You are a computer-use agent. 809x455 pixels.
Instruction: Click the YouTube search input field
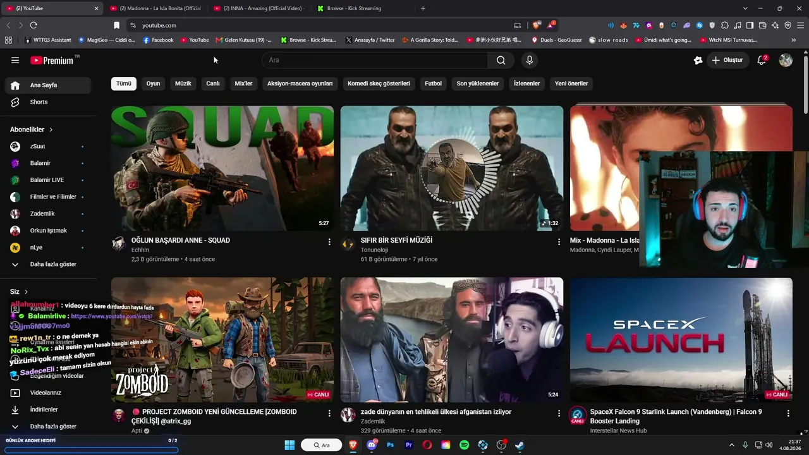click(x=374, y=60)
